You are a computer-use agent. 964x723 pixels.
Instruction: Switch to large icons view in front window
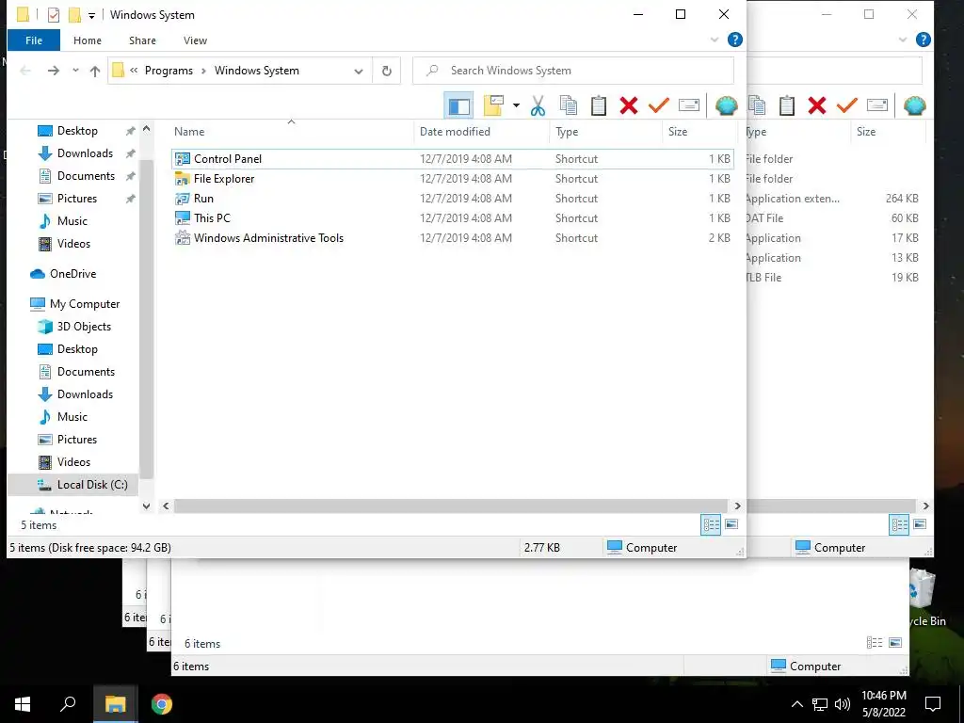pos(731,524)
